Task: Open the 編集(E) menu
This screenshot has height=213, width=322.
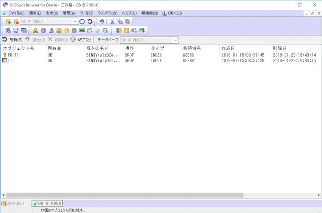Action: click(35, 13)
